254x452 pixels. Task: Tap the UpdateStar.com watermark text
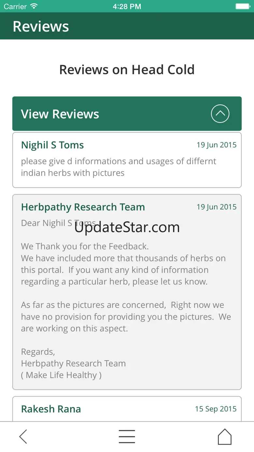click(127, 227)
